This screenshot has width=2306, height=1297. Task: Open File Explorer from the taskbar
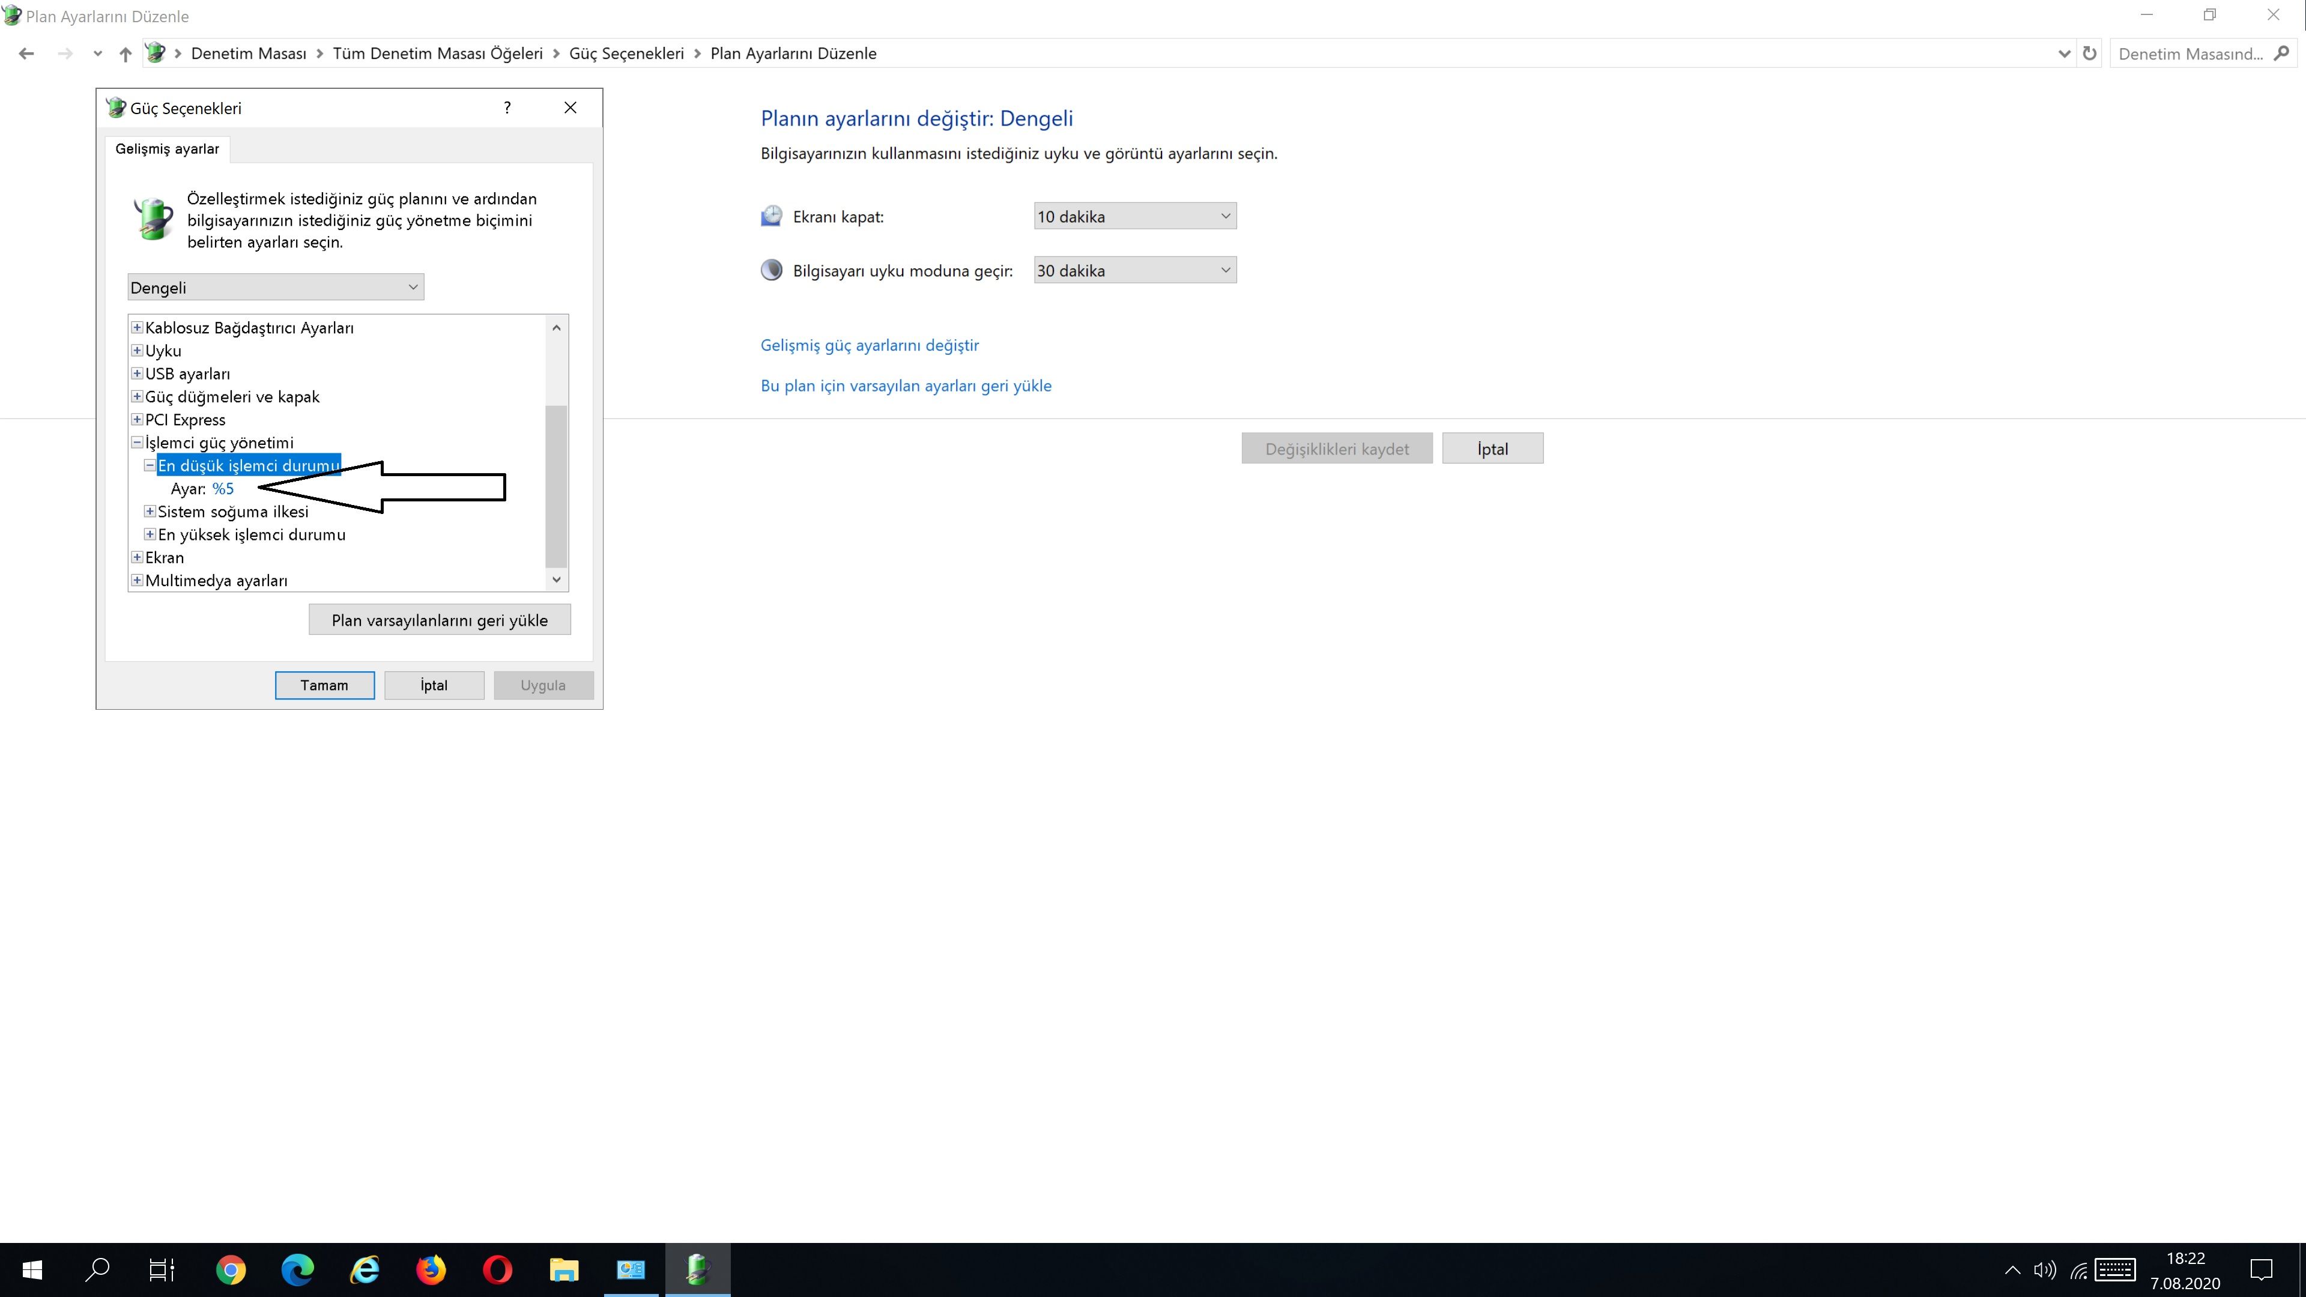(x=564, y=1269)
